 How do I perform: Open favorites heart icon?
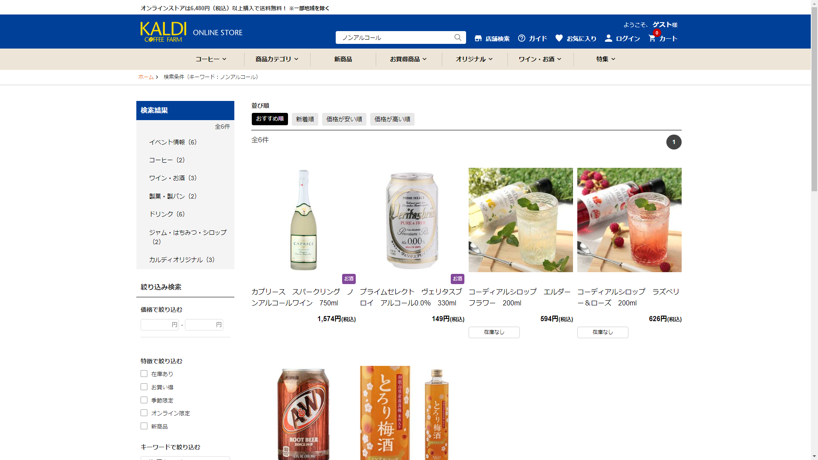(559, 38)
